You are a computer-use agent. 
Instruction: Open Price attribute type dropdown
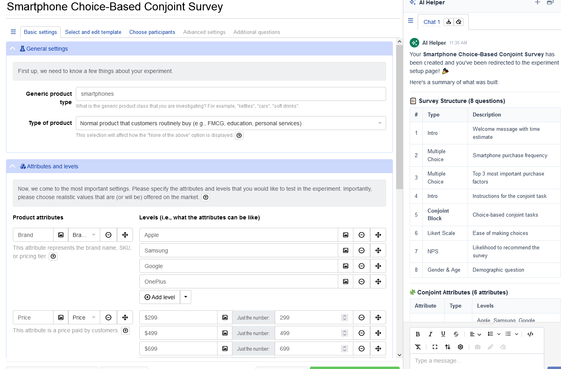click(x=84, y=318)
